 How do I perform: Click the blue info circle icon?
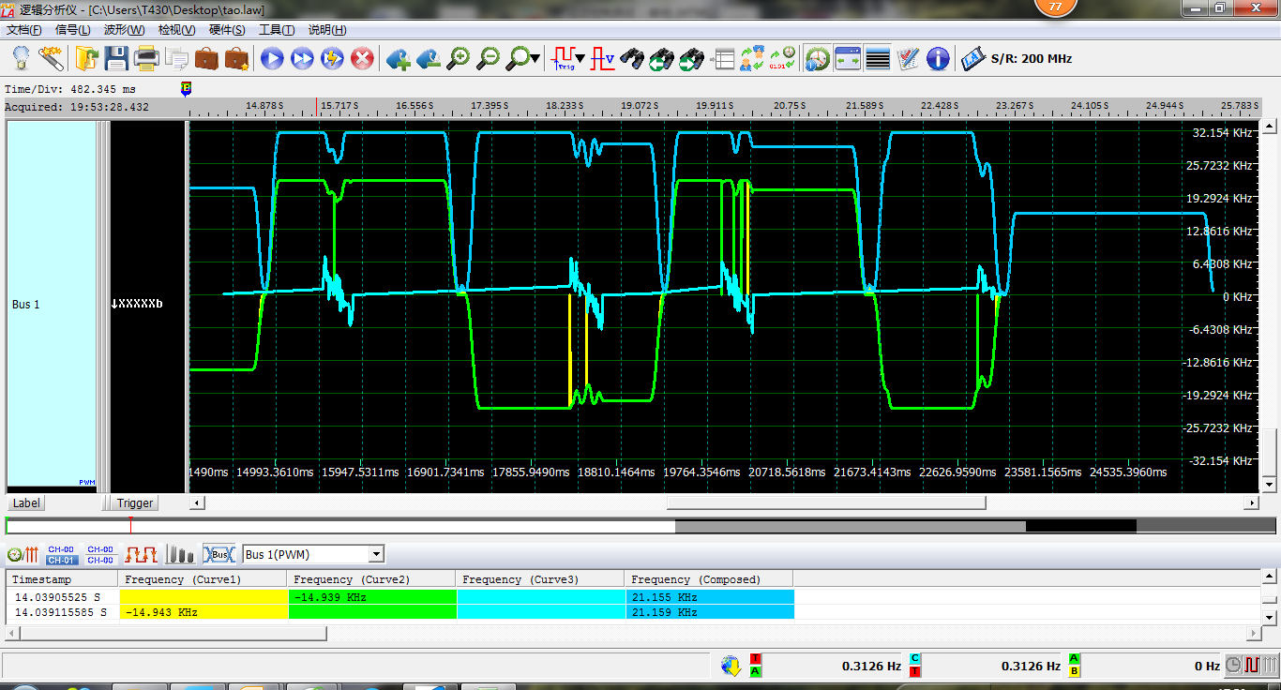(x=938, y=59)
